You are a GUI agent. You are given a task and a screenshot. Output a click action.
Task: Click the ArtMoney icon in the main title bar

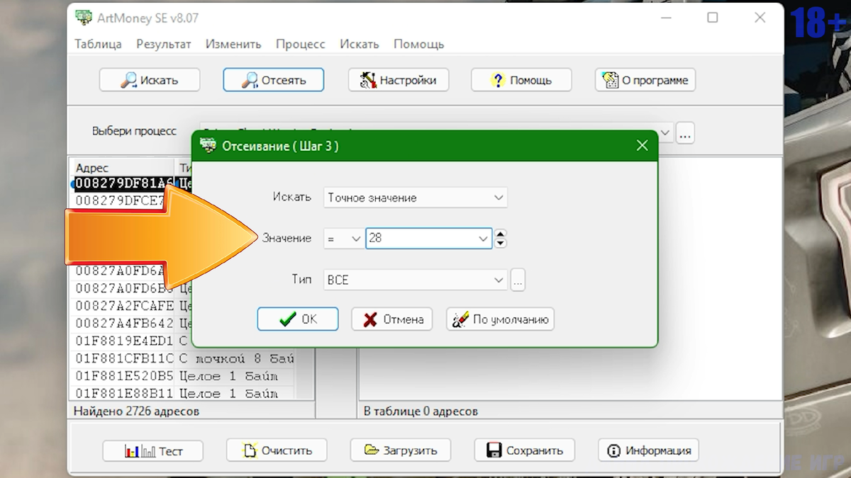(84, 18)
